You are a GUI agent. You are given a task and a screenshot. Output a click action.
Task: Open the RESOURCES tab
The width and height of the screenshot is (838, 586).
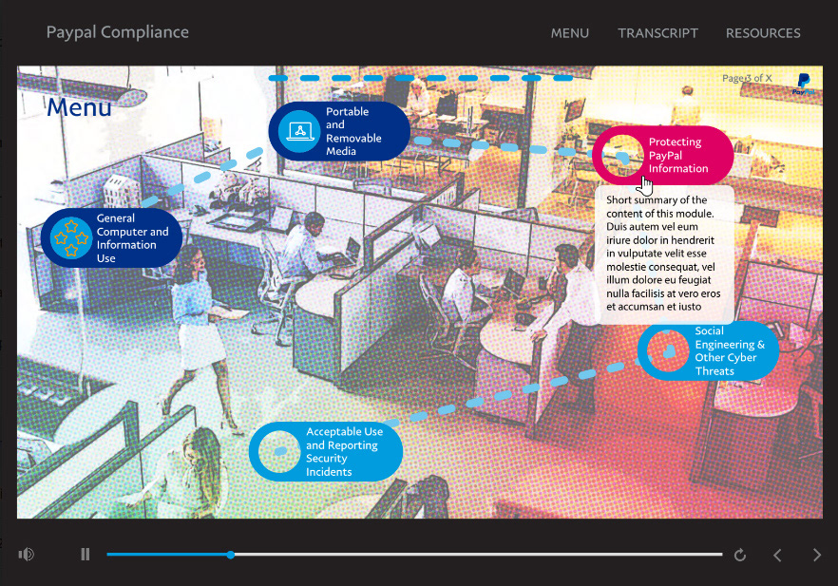click(763, 33)
